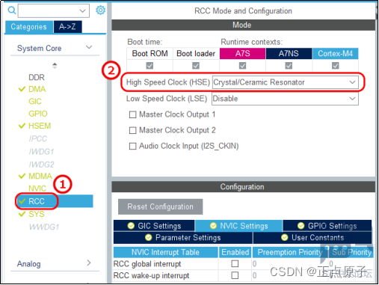Open the NVIC Settings tab
The height and width of the screenshot is (285, 379).
pyautogui.click(x=238, y=226)
